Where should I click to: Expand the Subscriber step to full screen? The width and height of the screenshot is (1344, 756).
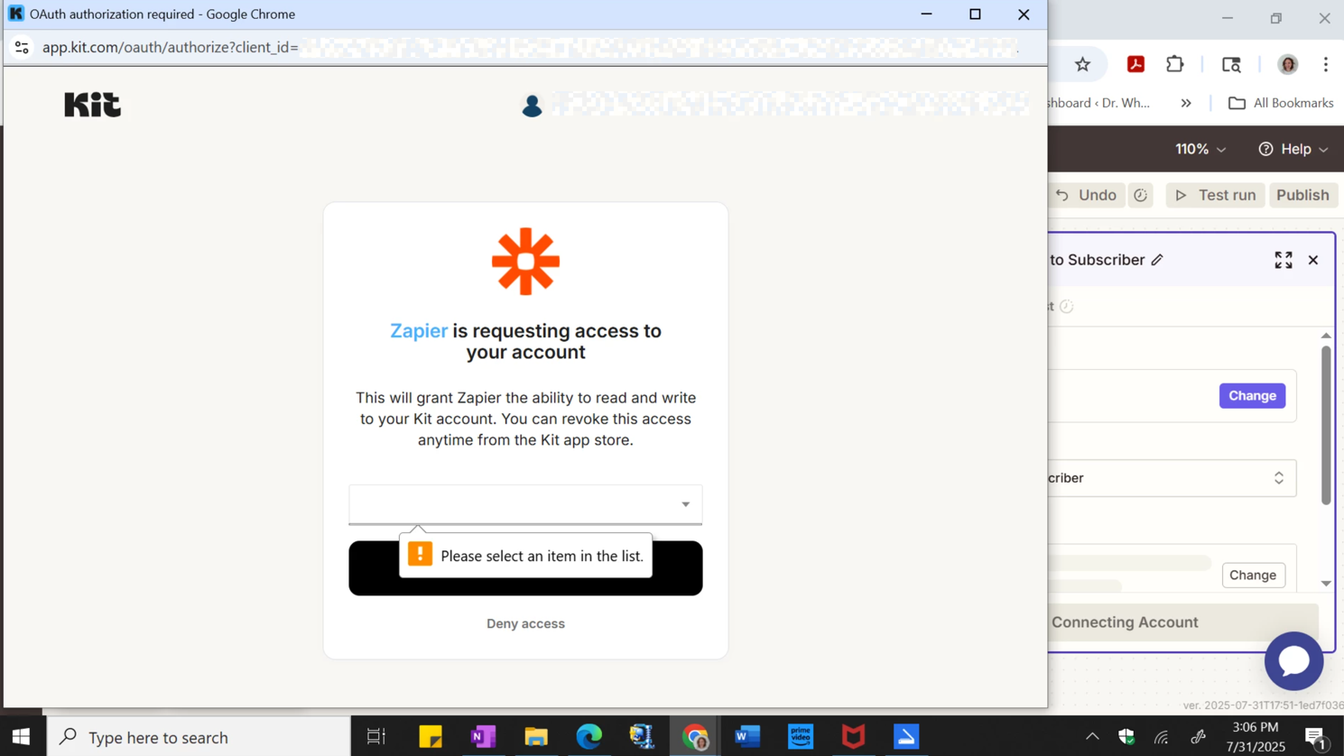(1283, 260)
